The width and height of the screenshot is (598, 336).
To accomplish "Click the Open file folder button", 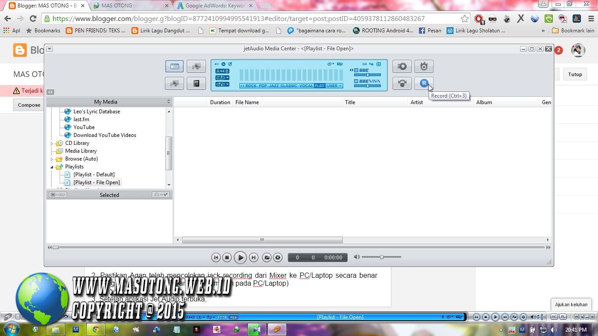I will [x=267, y=258].
